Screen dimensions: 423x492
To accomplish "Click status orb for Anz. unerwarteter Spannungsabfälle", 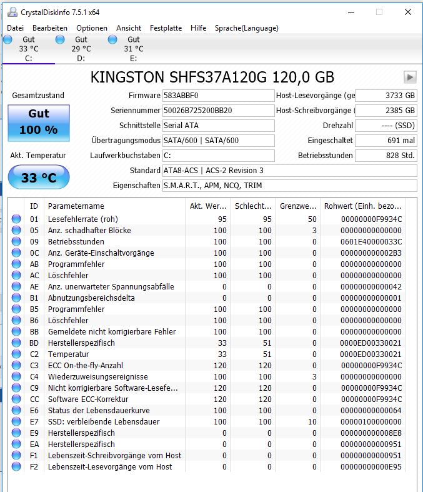I will pos(16,286).
